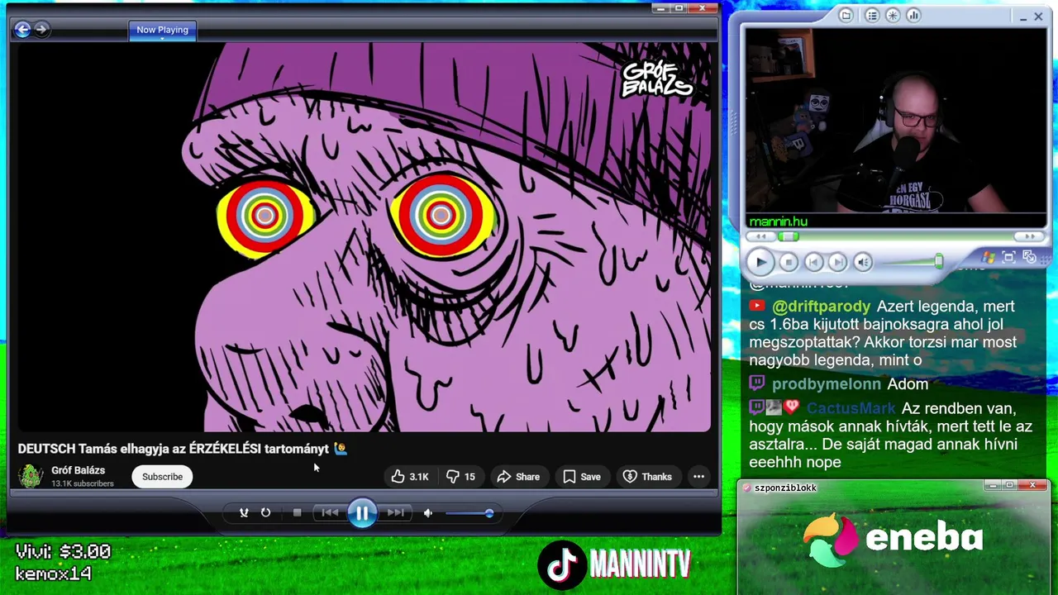Viewport: 1058px width, 595px height.
Task: Open the Gróf Balázs channel avatar
Action: 31,476
